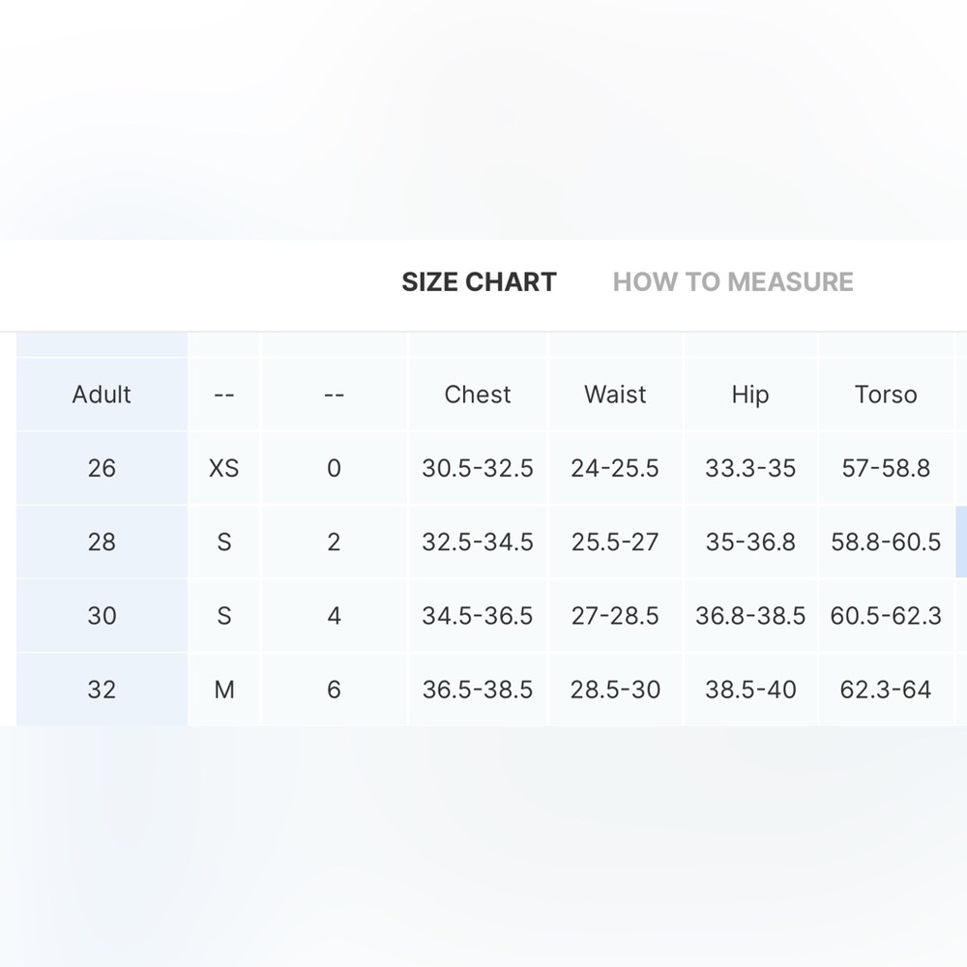Image resolution: width=967 pixels, height=967 pixels.
Task: Select the Chest column header
Action: (x=478, y=395)
